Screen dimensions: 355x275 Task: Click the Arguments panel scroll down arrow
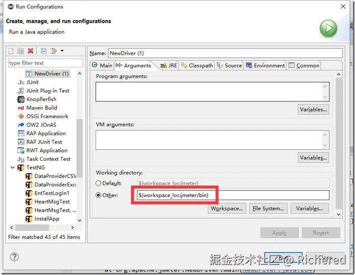click(x=339, y=214)
